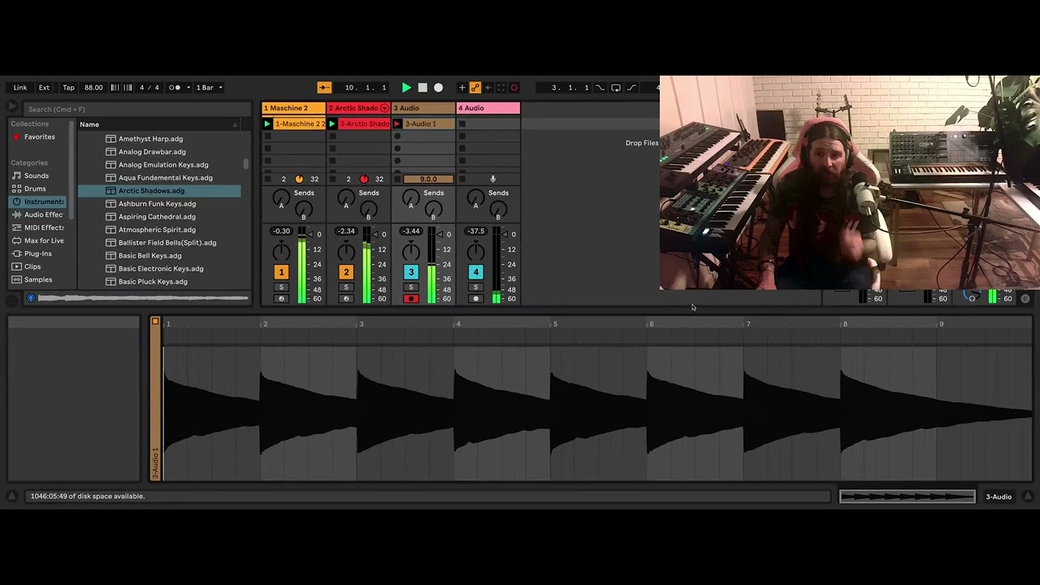Click the 4 Audio track header

pyautogui.click(x=488, y=108)
